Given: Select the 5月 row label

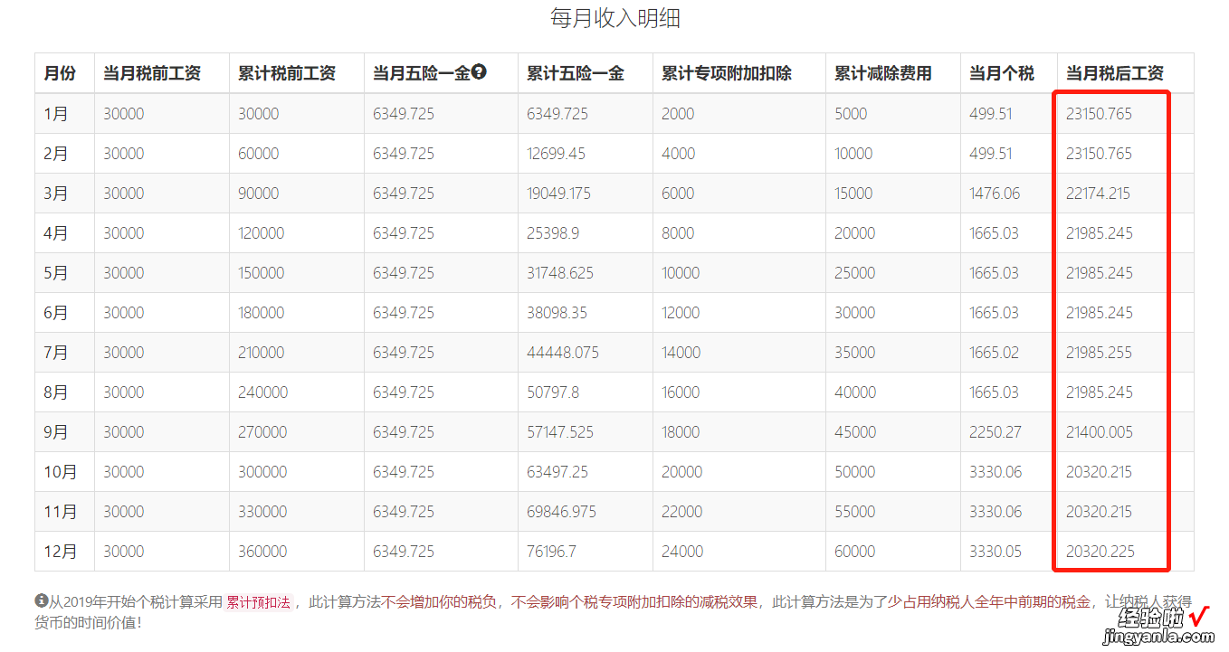Looking at the screenshot, I should coord(55,273).
